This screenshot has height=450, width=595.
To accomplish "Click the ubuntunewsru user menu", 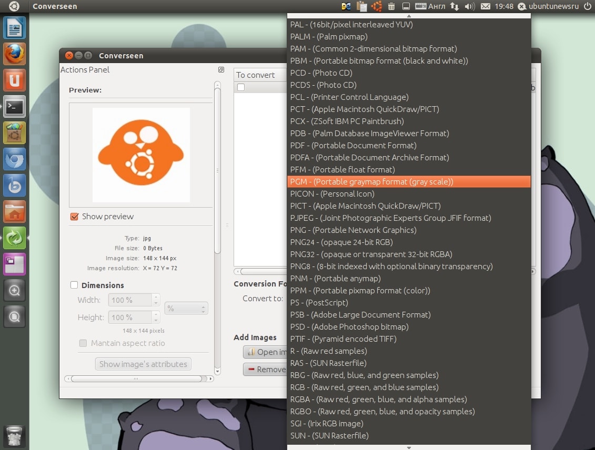I will coord(549,6).
